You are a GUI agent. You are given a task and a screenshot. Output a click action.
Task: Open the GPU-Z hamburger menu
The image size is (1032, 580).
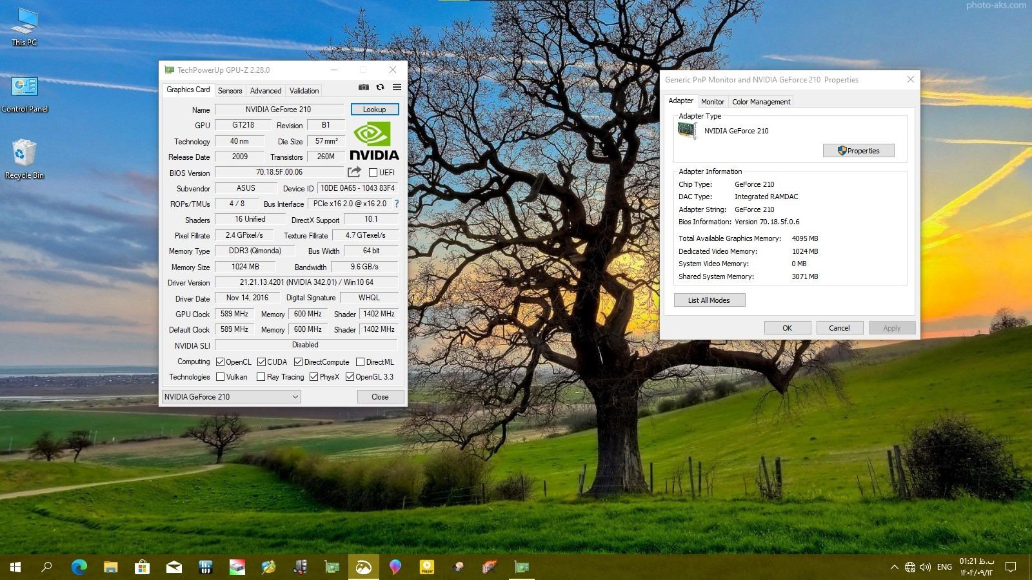tap(397, 87)
